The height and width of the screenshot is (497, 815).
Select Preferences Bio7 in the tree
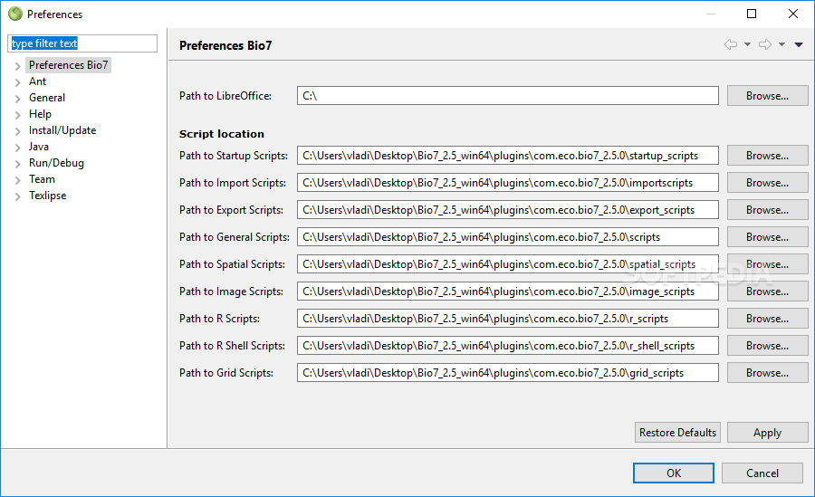pos(68,65)
